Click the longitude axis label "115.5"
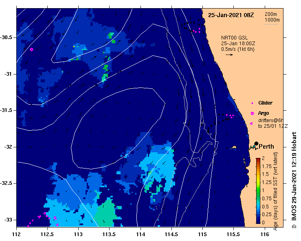The height and width of the screenshot is (241, 301). pos(233,234)
